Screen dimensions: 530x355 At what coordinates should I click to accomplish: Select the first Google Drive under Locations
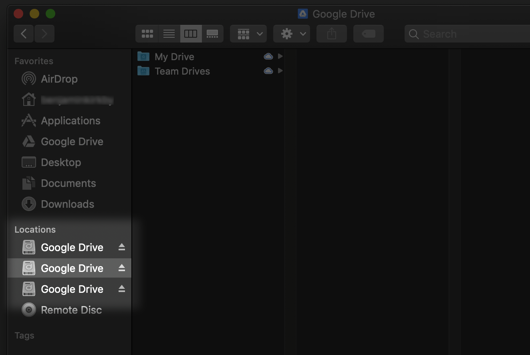click(x=69, y=247)
